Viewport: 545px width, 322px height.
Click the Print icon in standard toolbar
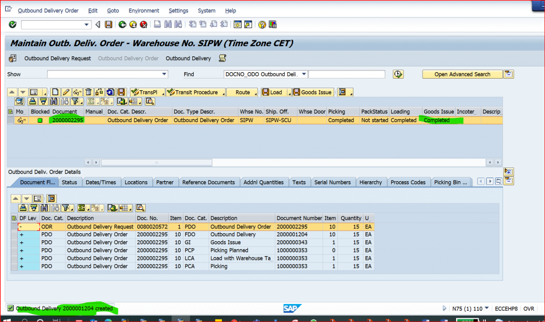point(158,24)
